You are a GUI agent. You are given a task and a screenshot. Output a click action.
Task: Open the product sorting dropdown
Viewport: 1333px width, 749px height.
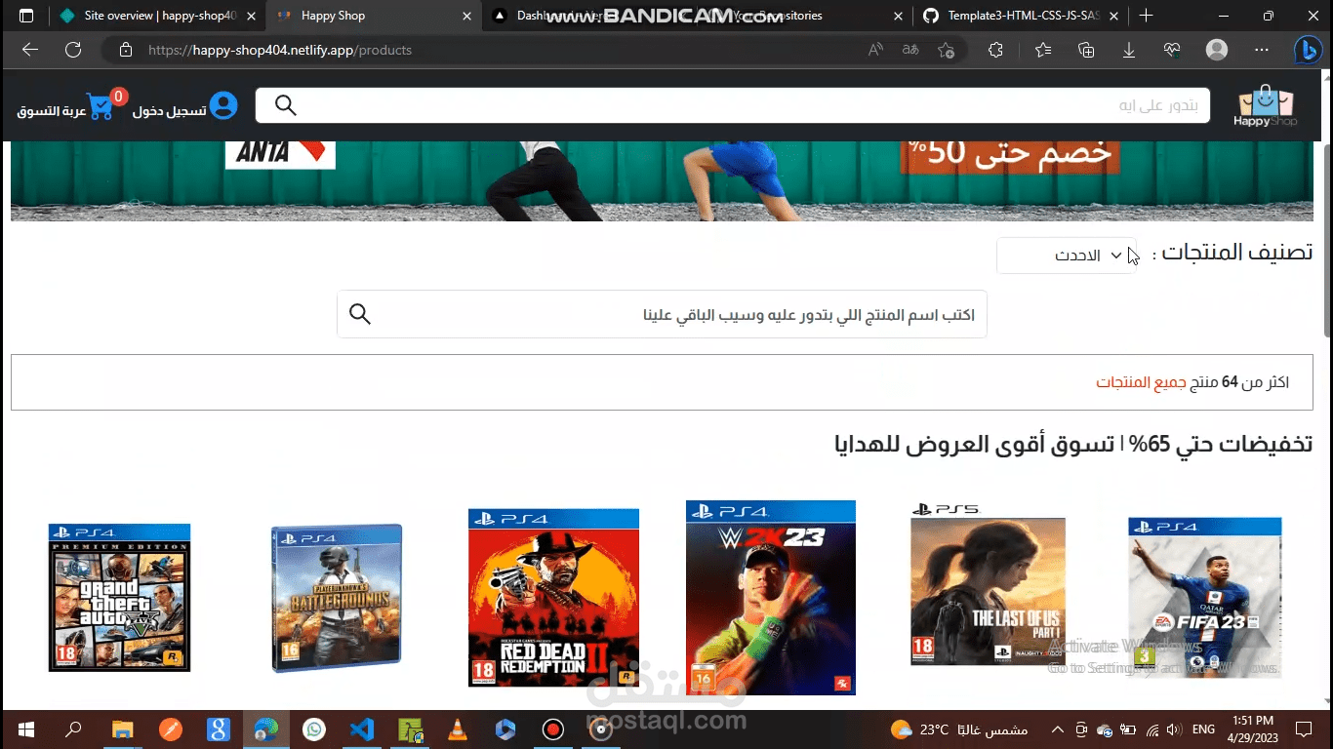tap(1066, 256)
